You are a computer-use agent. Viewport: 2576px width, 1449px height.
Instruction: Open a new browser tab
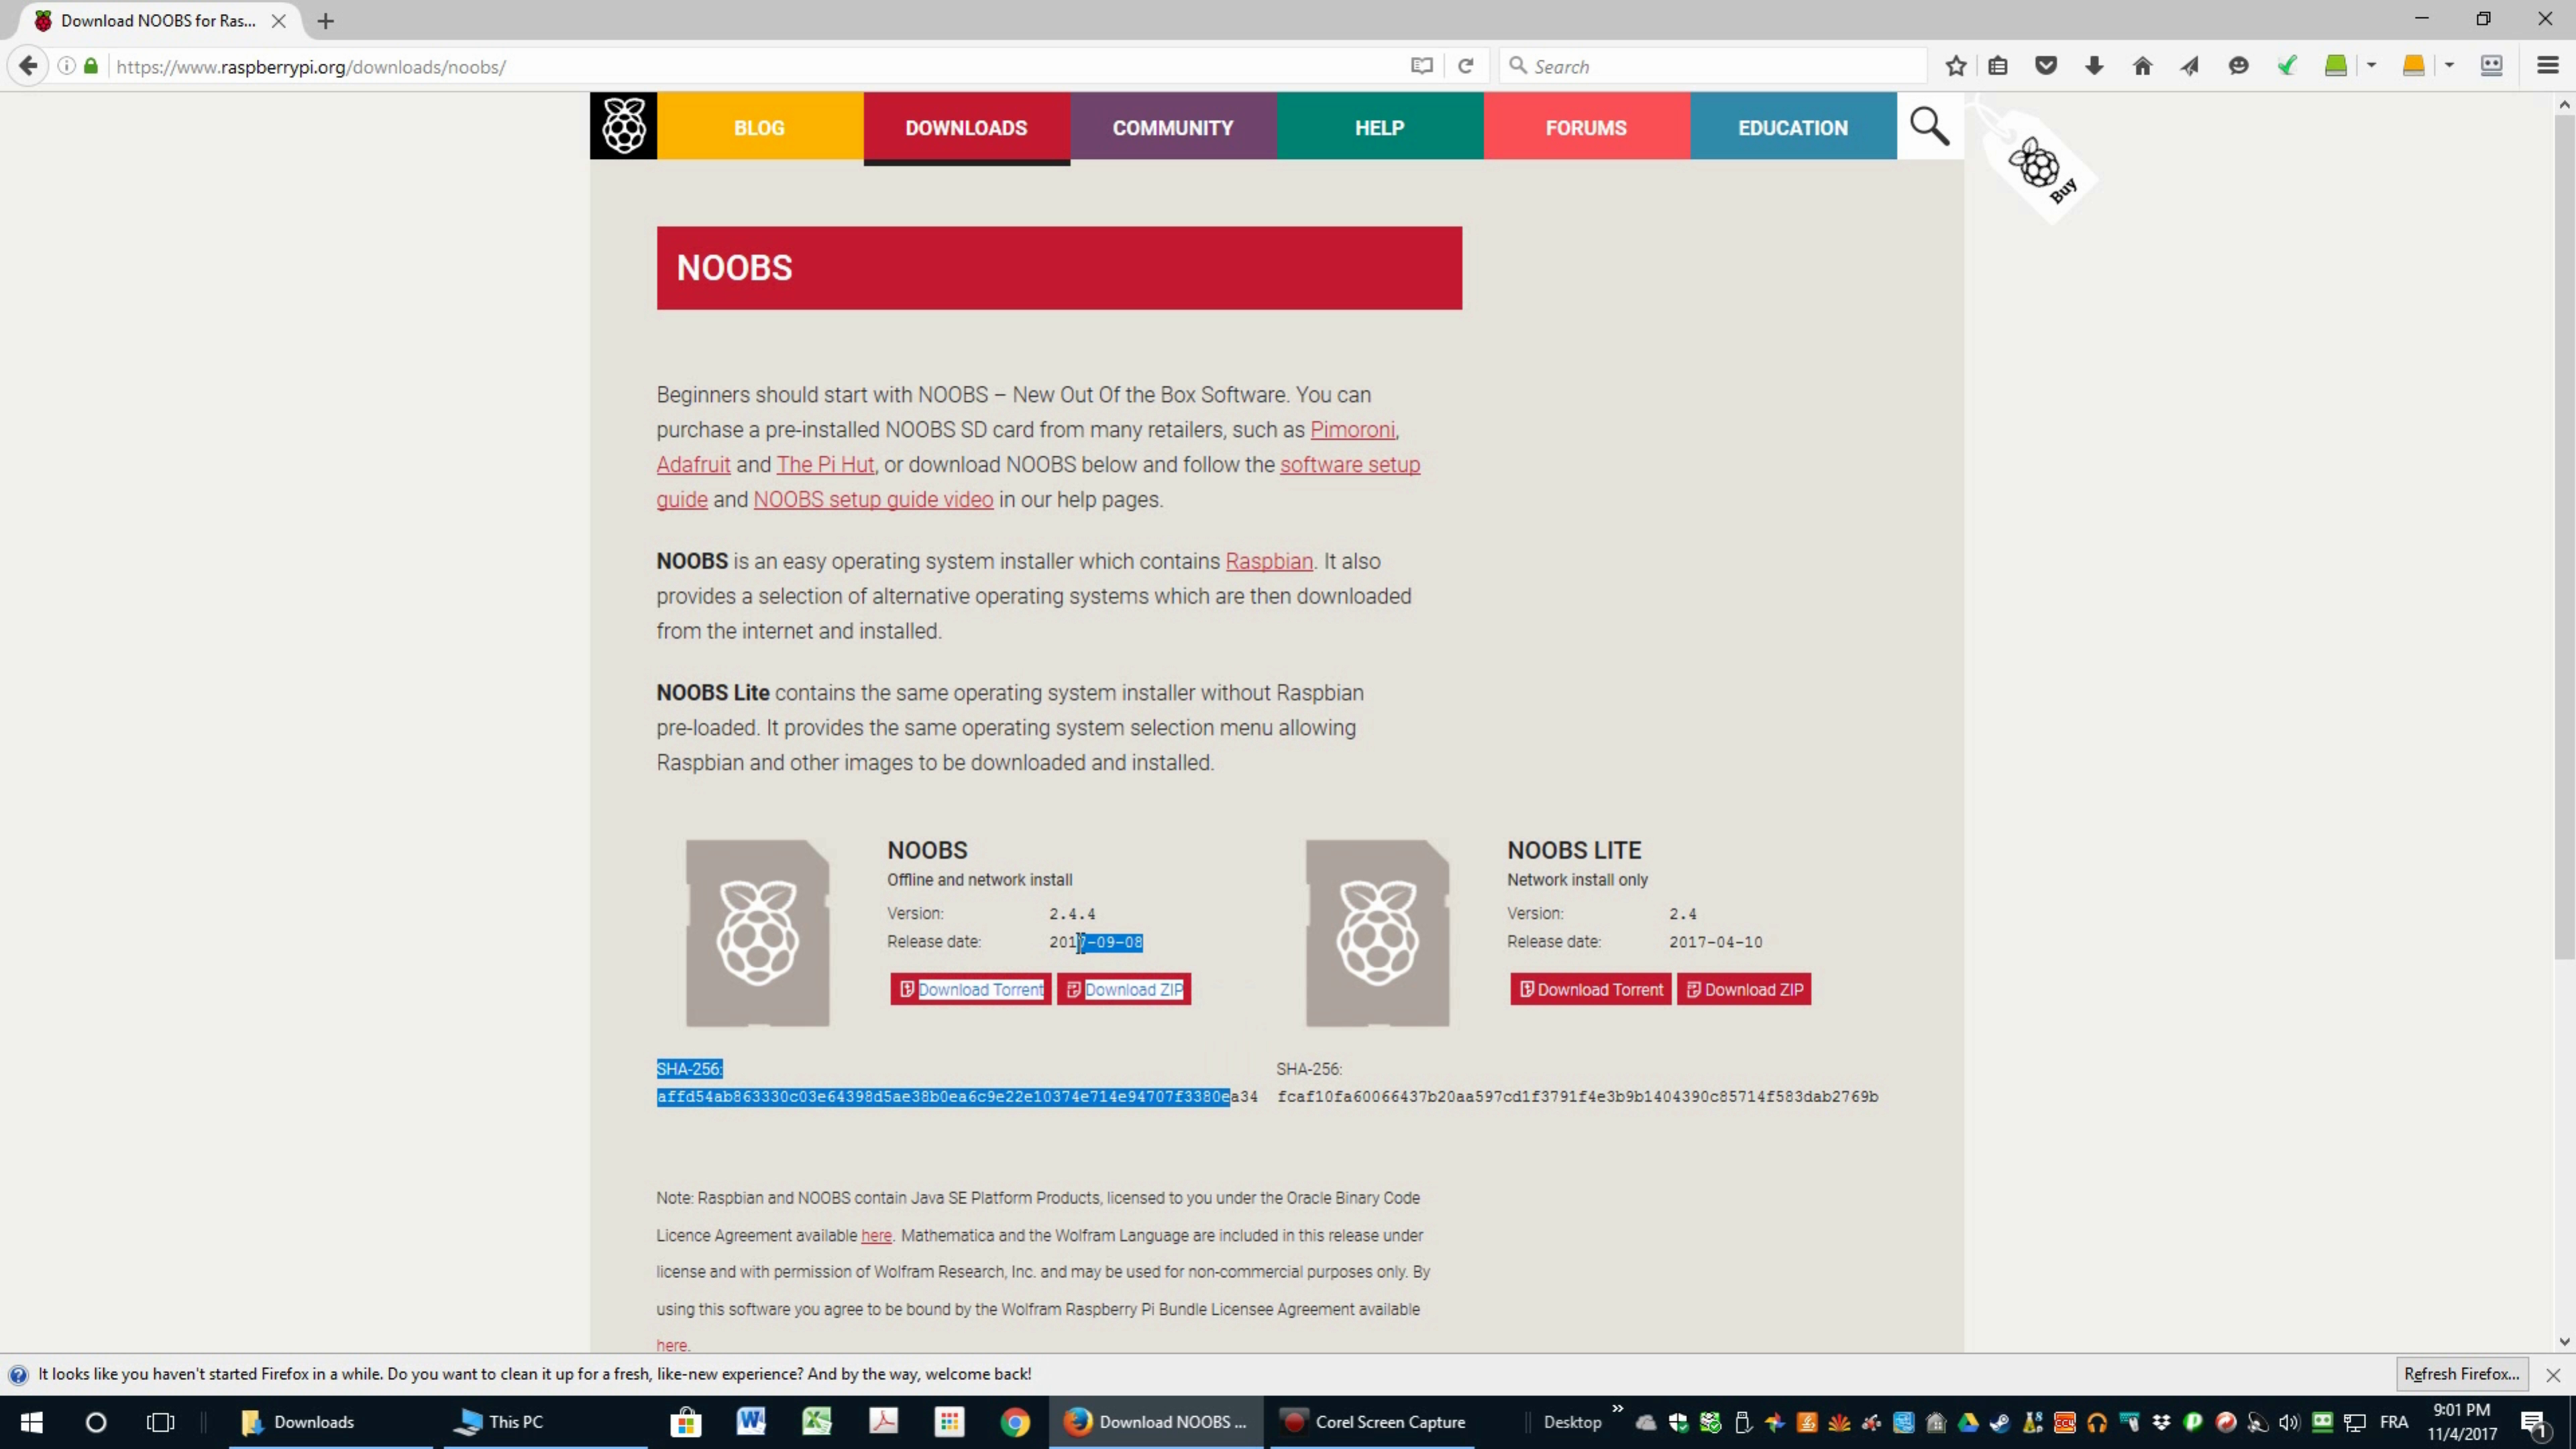[325, 21]
